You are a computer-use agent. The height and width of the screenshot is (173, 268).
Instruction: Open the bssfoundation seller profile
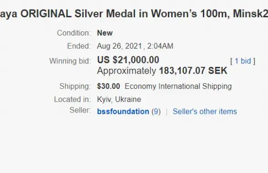tap(123, 112)
